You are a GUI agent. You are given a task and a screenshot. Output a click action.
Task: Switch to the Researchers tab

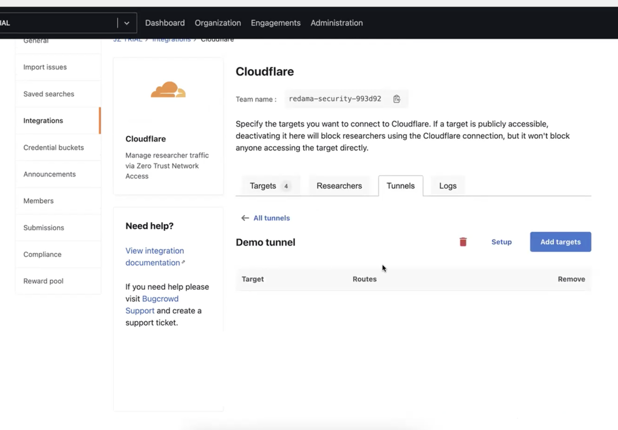point(339,186)
